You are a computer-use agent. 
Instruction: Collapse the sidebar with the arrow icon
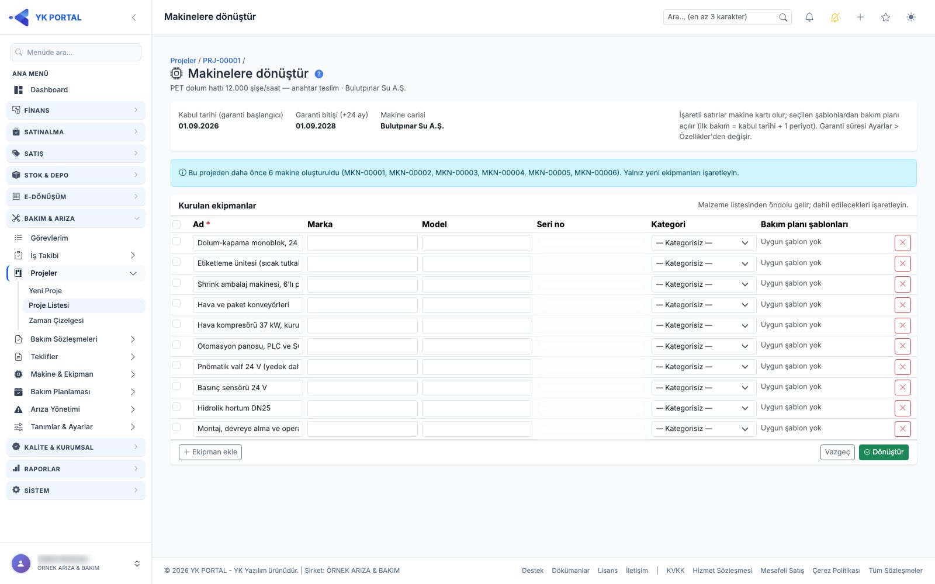coord(134,18)
